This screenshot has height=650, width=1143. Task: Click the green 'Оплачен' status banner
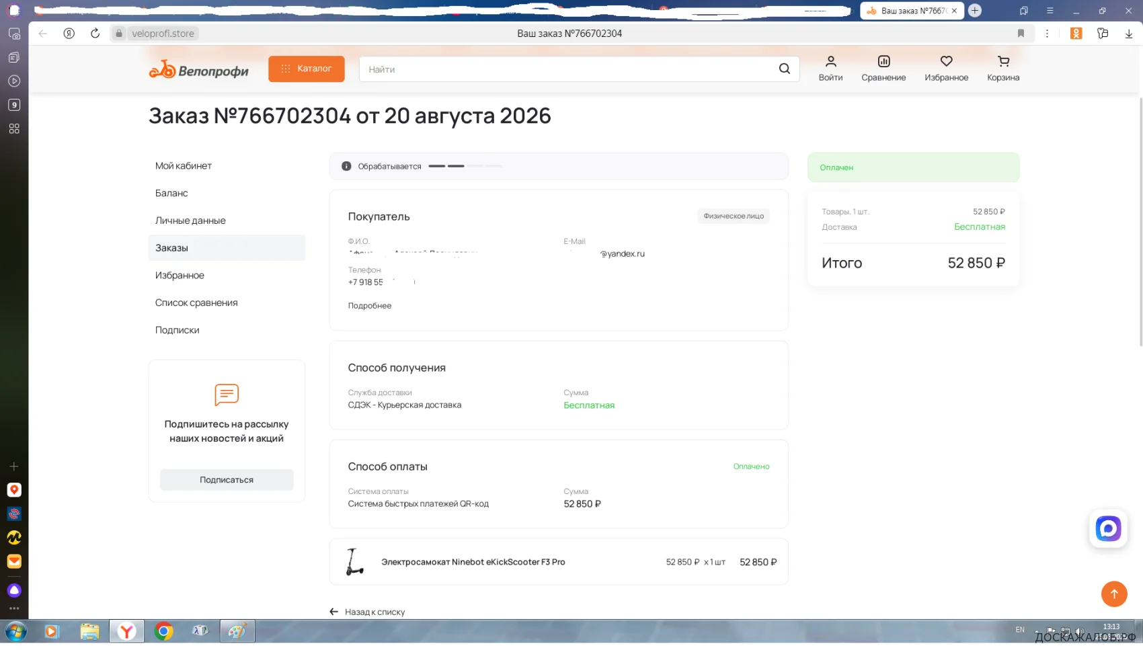point(913,167)
